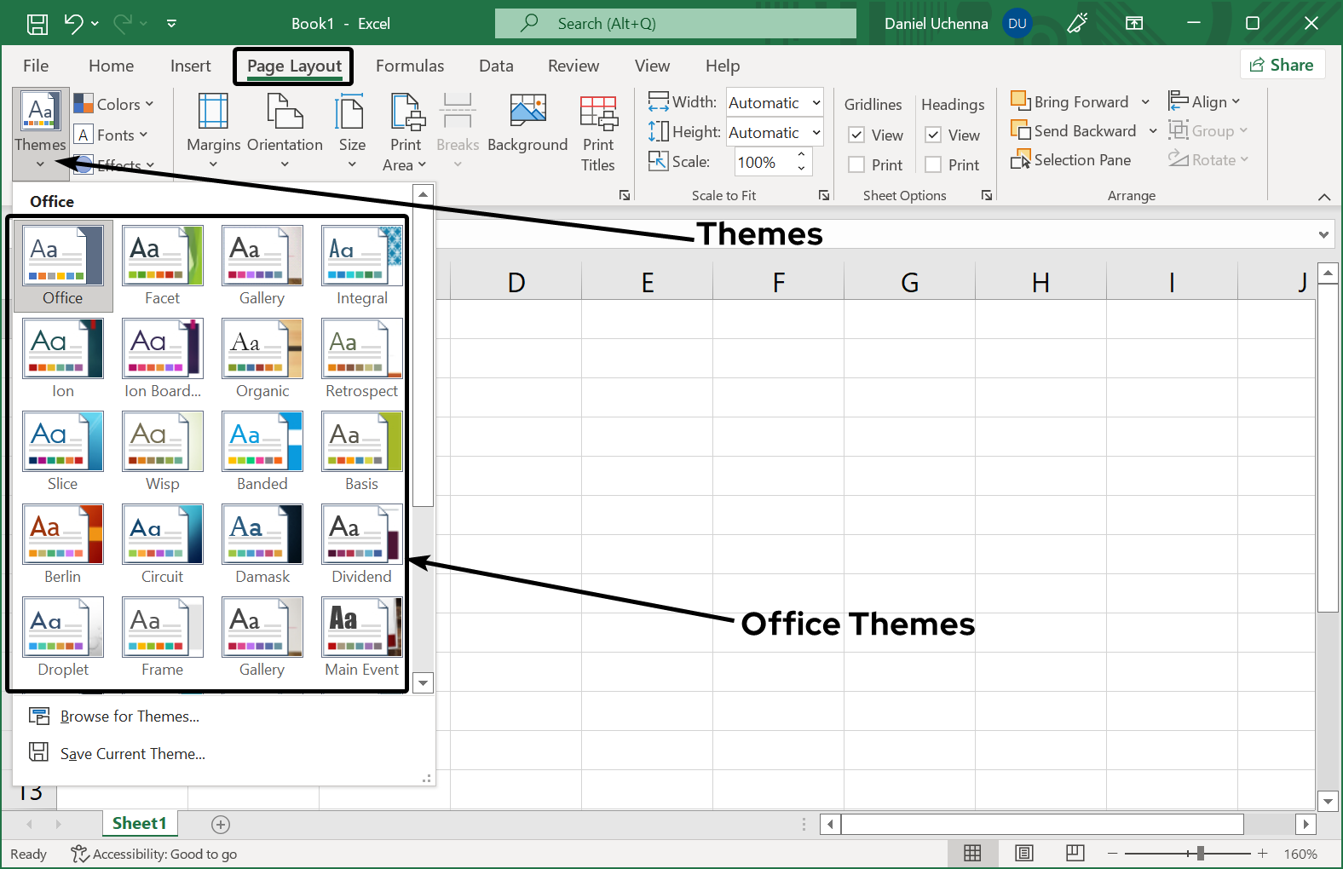The height and width of the screenshot is (869, 1343).
Task: Switch to Normal view in status bar
Action: coord(972,854)
